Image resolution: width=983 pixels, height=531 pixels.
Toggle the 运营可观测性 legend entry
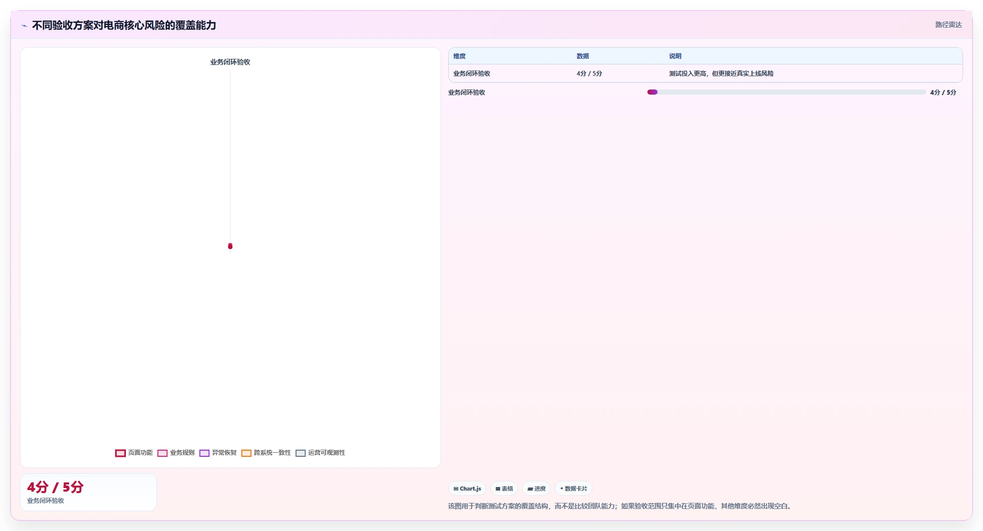(x=320, y=453)
